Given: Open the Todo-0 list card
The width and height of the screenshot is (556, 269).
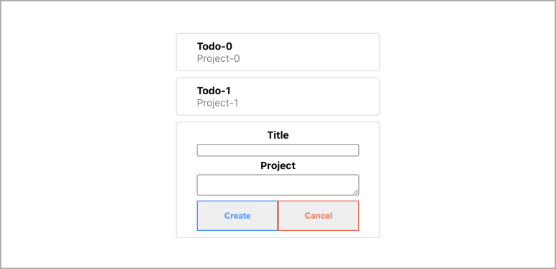Looking at the screenshot, I should 278,52.
